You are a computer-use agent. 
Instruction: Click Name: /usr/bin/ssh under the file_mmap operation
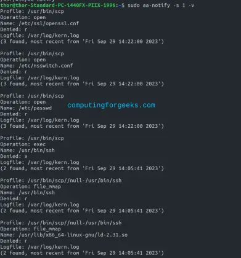tap(27, 192)
